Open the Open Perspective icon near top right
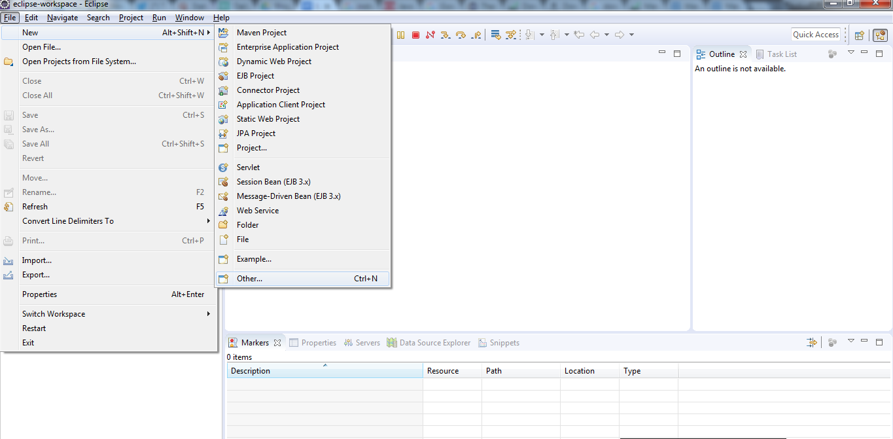The image size is (893, 439). pyautogui.click(x=859, y=34)
